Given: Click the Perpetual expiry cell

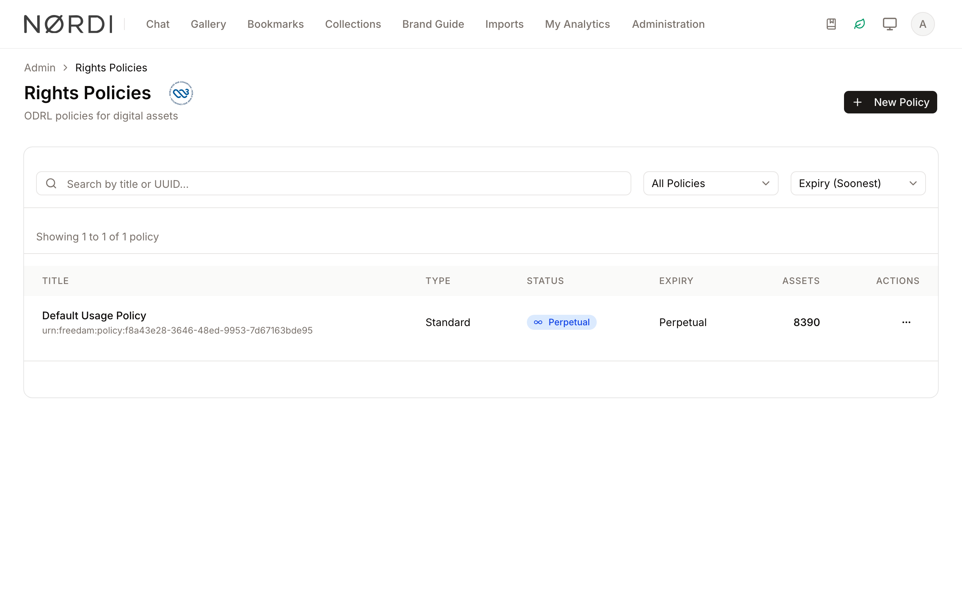Looking at the screenshot, I should (682, 322).
